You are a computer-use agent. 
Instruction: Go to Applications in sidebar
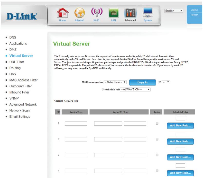(18, 43)
